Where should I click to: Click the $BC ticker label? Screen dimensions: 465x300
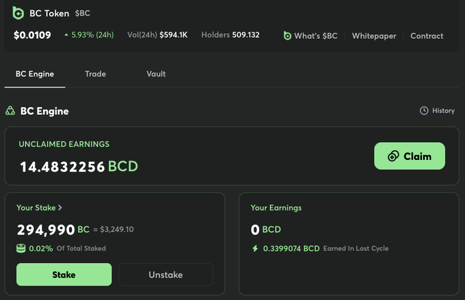point(83,14)
